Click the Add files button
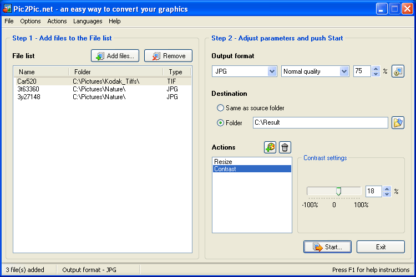 click(115, 56)
